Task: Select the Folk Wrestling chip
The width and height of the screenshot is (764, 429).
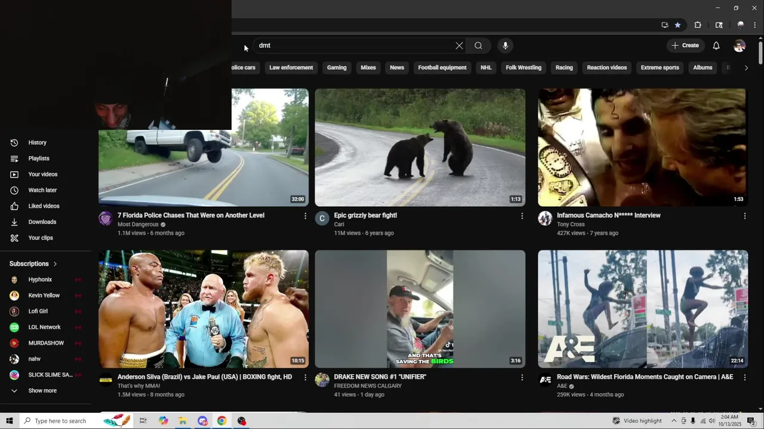Action: click(523, 68)
